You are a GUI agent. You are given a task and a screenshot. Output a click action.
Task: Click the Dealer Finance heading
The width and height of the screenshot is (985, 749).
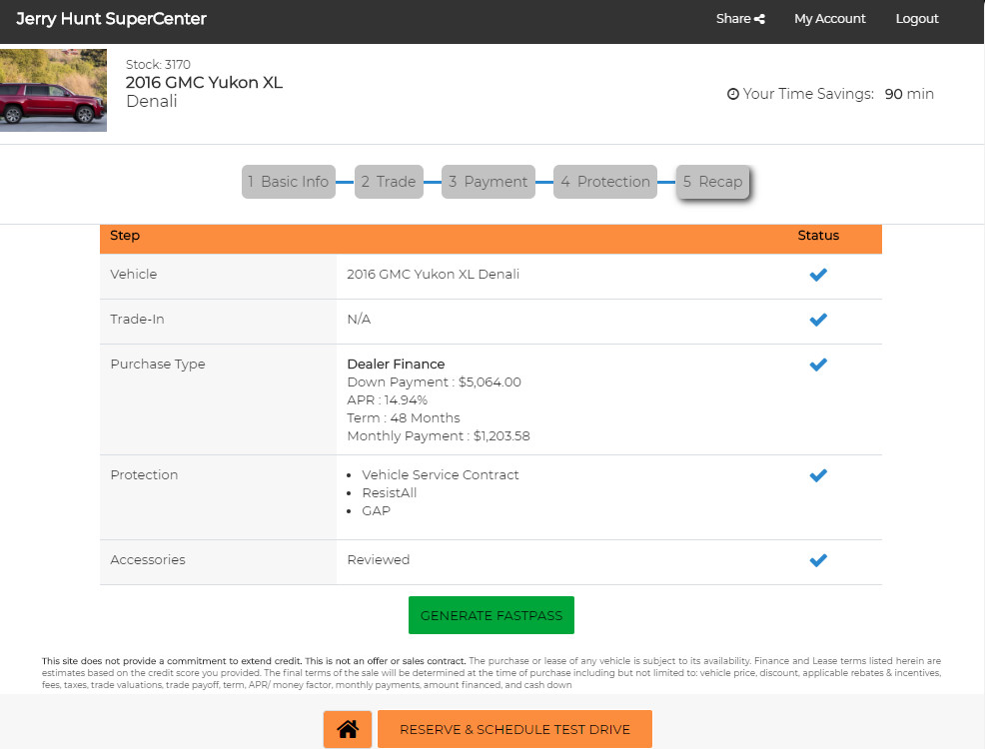pyautogui.click(x=396, y=365)
